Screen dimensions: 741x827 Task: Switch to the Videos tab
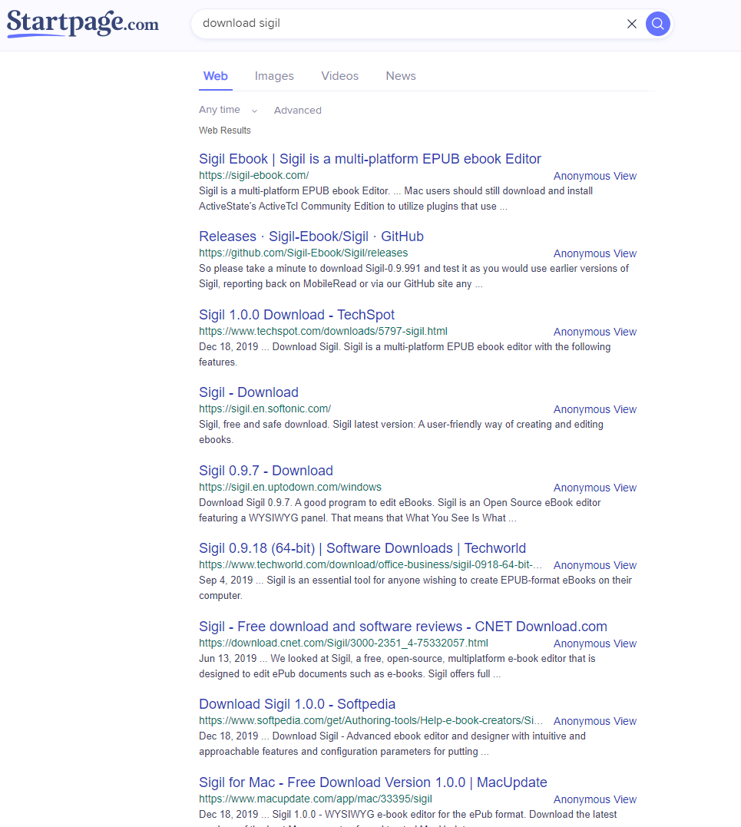339,76
